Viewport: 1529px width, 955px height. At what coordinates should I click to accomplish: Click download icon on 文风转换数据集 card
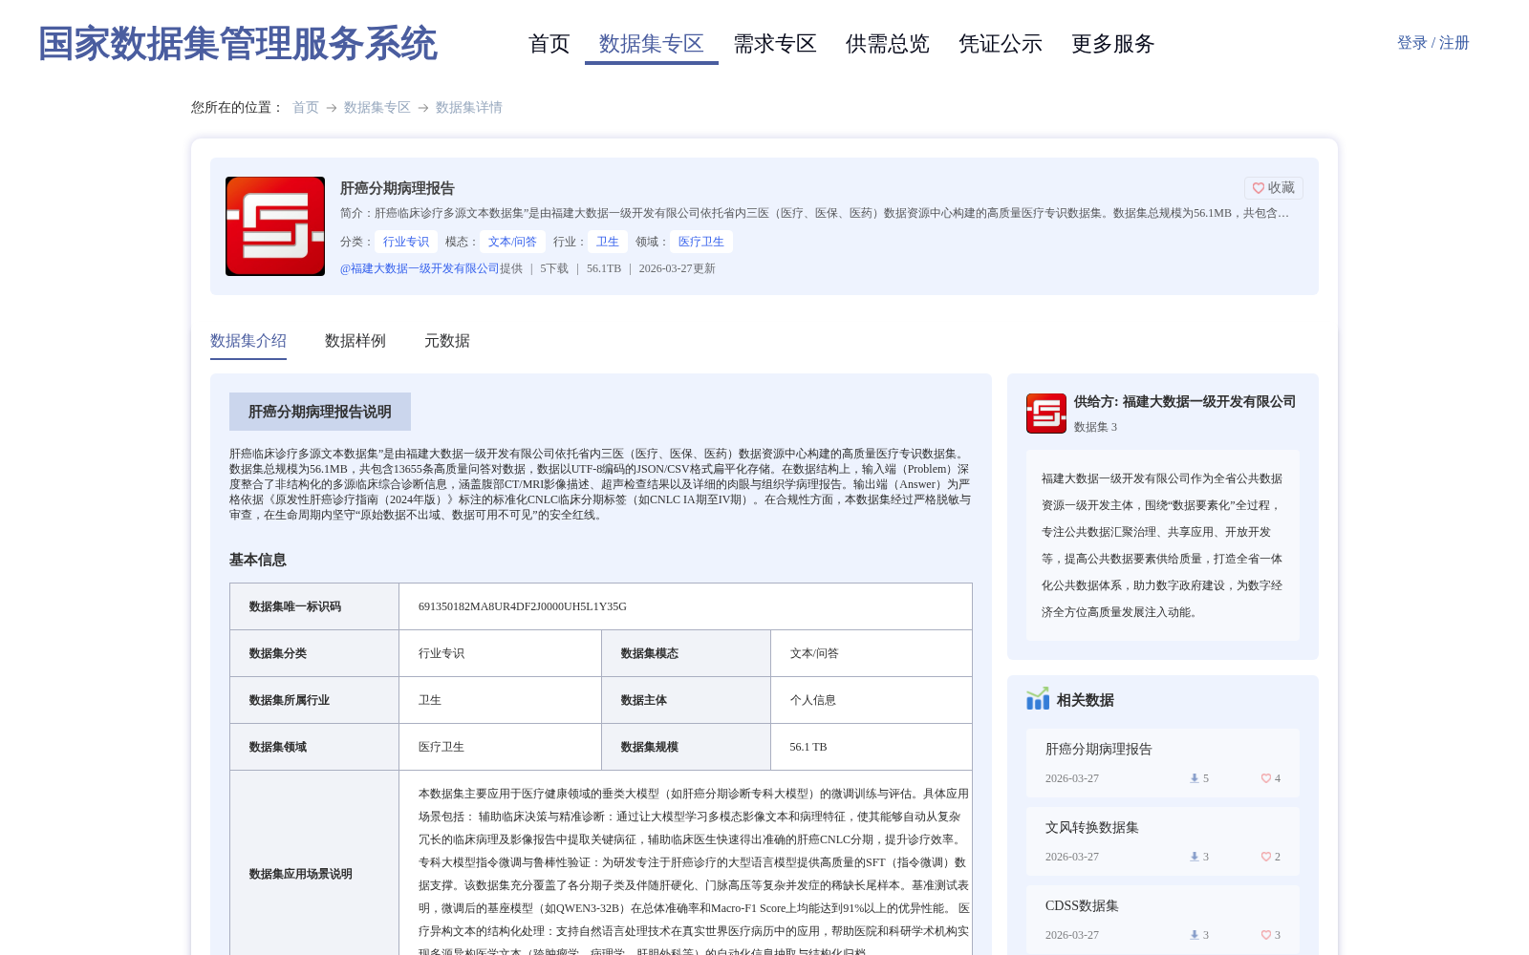pyautogui.click(x=1195, y=857)
